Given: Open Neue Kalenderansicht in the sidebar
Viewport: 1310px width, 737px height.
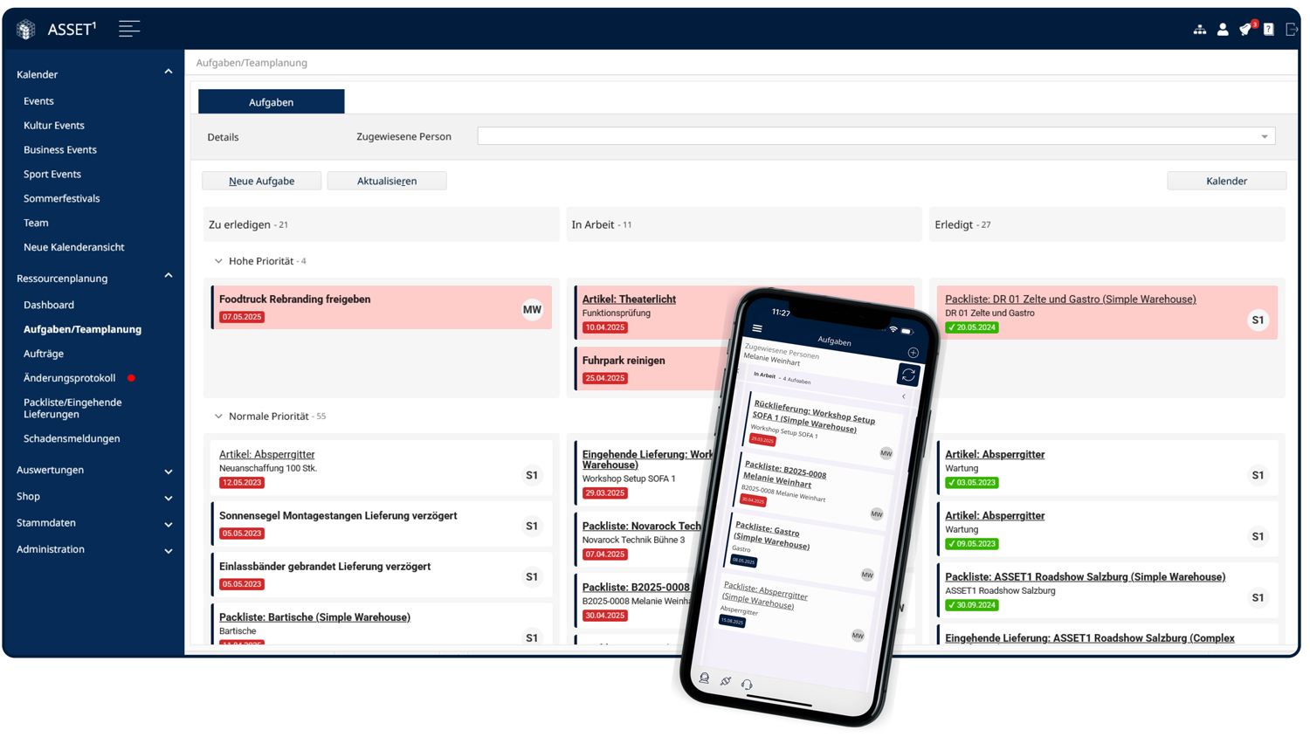Looking at the screenshot, I should (74, 247).
